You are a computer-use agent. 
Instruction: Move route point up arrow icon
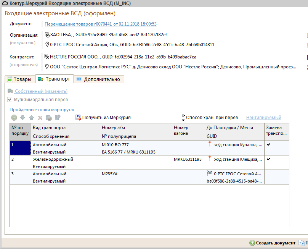click(x=31, y=118)
